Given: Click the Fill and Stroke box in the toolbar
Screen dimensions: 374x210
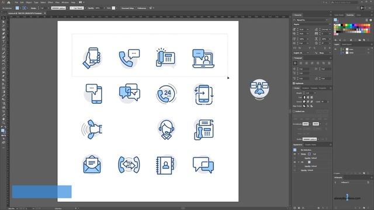Looking at the screenshot, I should point(3,131).
